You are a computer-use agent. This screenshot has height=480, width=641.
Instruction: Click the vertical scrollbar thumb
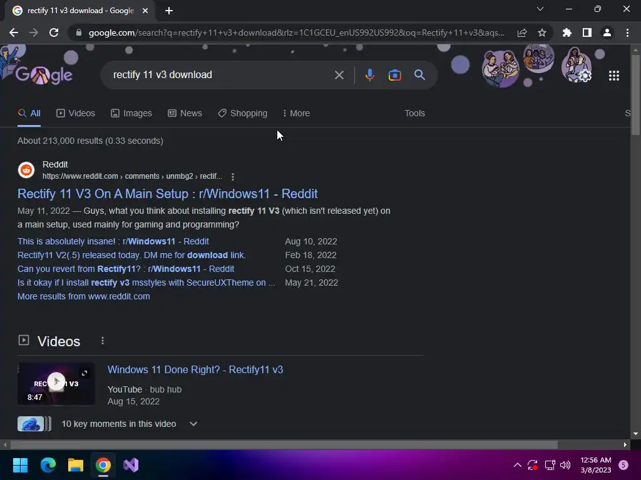tap(635, 95)
